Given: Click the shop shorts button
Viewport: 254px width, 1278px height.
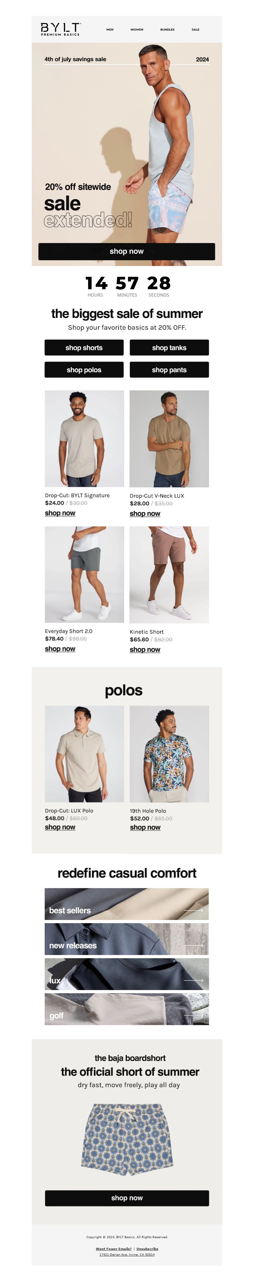Looking at the screenshot, I should 84,347.
